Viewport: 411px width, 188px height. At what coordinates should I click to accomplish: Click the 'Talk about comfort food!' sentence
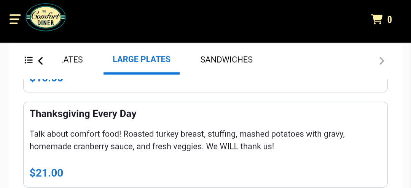[x=75, y=134]
